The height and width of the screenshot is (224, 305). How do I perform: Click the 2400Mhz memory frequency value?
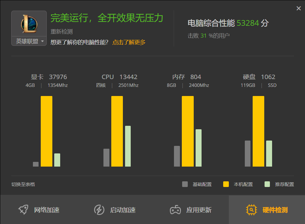[x=199, y=85]
